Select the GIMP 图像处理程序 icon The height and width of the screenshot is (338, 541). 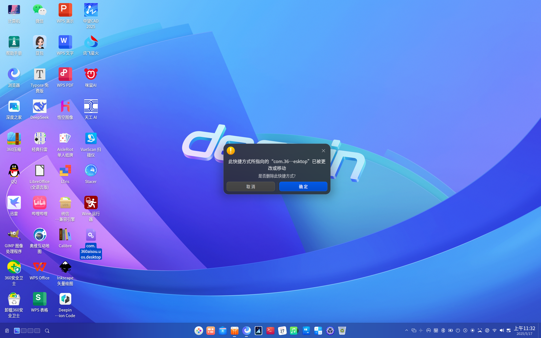[x=14, y=241]
